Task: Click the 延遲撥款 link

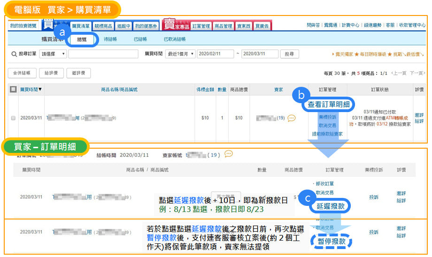Action: tap(330, 206)
